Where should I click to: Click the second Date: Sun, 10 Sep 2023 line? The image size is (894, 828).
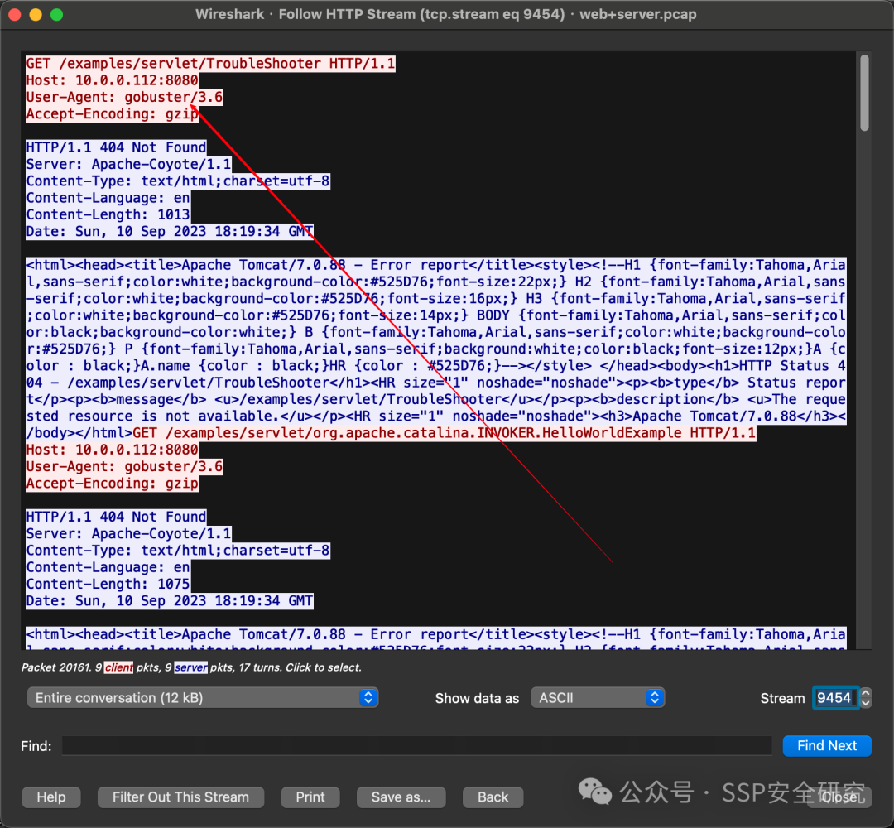click(170, 600)
